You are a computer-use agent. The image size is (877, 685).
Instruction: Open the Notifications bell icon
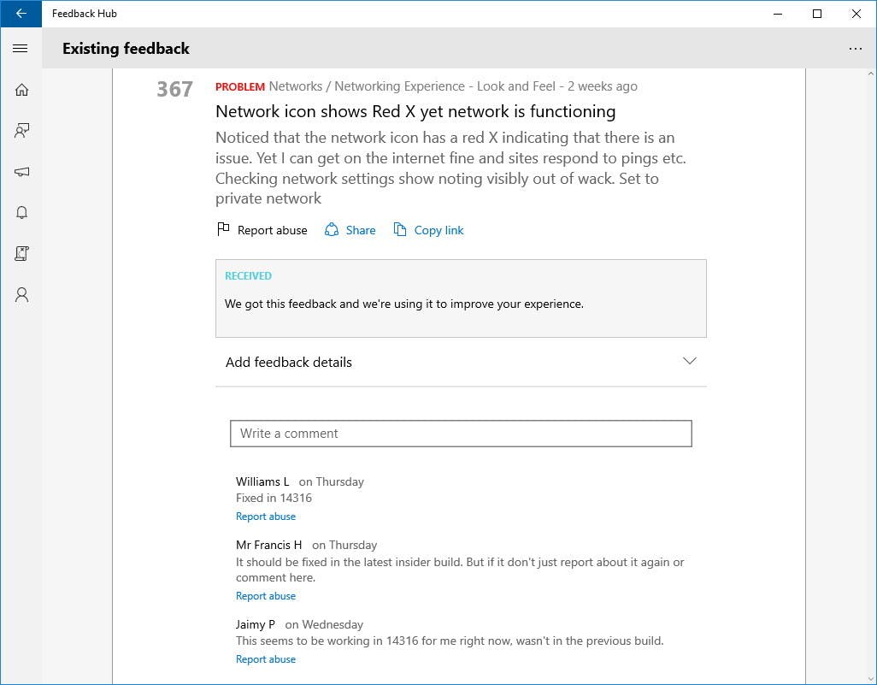pyautogui.click(x=21, y=213)
